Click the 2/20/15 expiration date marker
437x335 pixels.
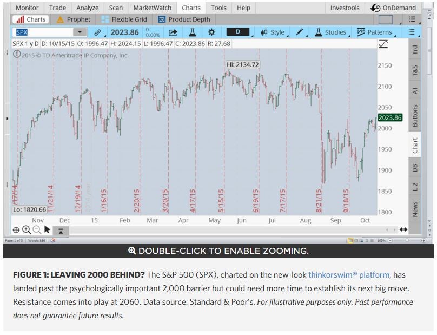click(x=137, y=201)
